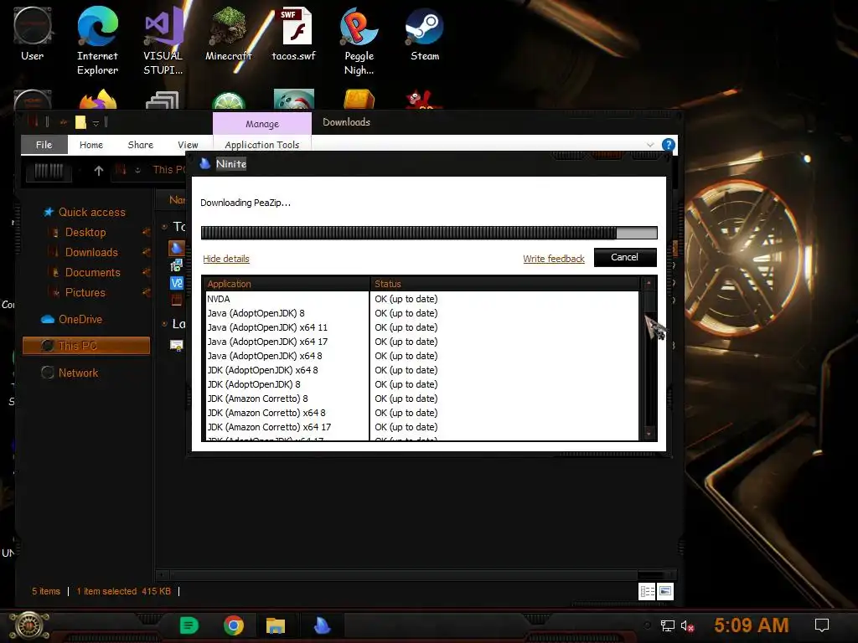This screenshot has width=858, height=643.
Task: Open Desktop in the navigation pane
Action: [x=85, y=233]
